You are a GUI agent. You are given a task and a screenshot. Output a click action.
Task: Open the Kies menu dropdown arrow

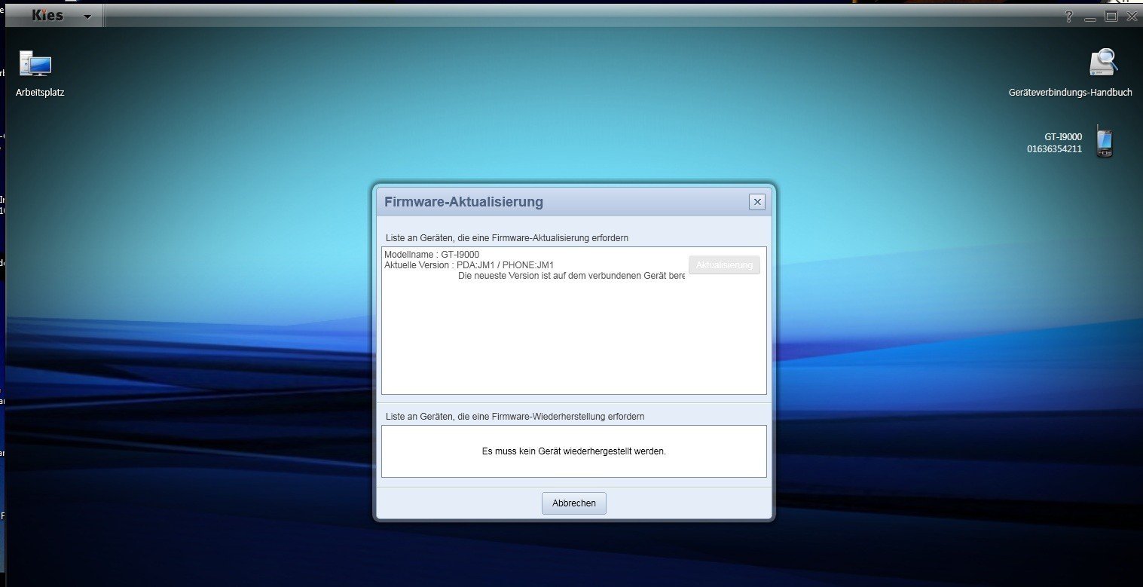[87, 17]
